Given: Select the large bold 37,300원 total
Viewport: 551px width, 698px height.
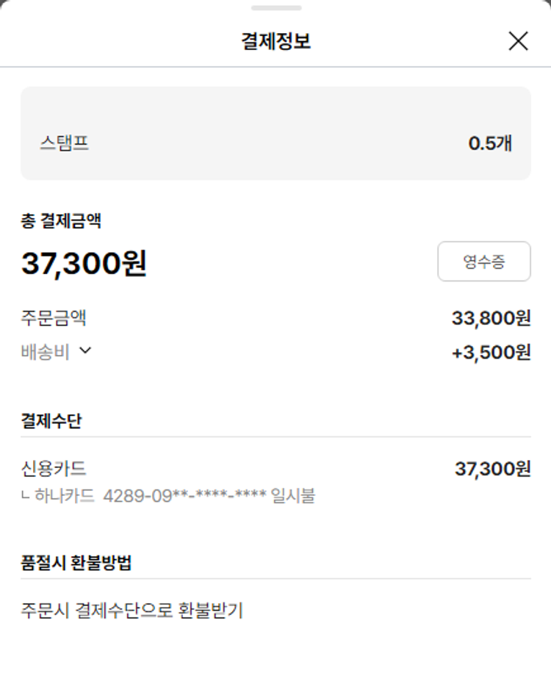Looking at the screenshot, I should tap(84, 263).
